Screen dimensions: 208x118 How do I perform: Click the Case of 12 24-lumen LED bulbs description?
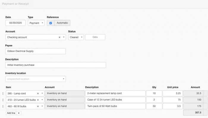coord(115,100)
